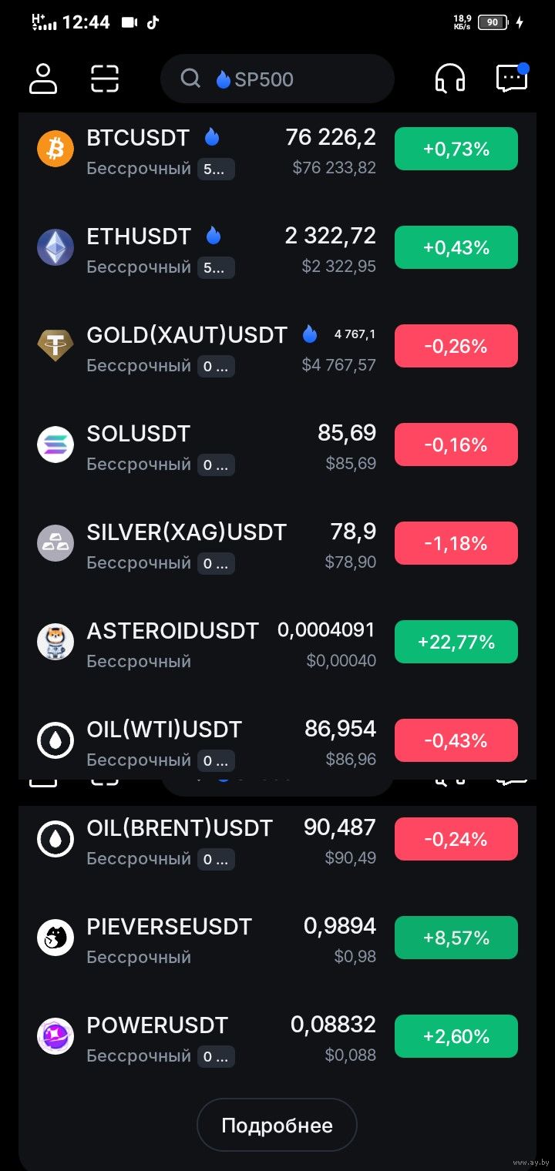Tap the PIEVERSE token icon
This screenshot has height=1171, width=555.
tap(55, 938)
